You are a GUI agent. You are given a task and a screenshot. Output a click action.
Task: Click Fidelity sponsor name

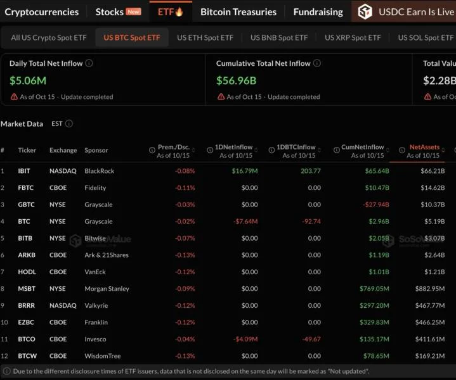[x=95, y=188]
